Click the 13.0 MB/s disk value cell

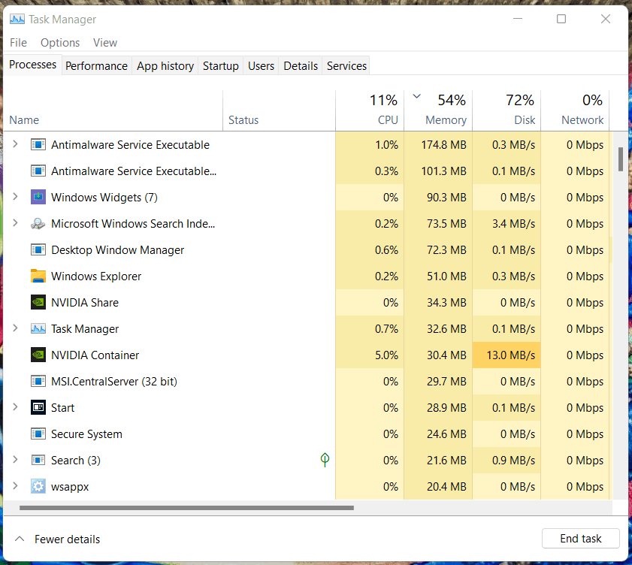pyautogui.click(x=507, y=355)
